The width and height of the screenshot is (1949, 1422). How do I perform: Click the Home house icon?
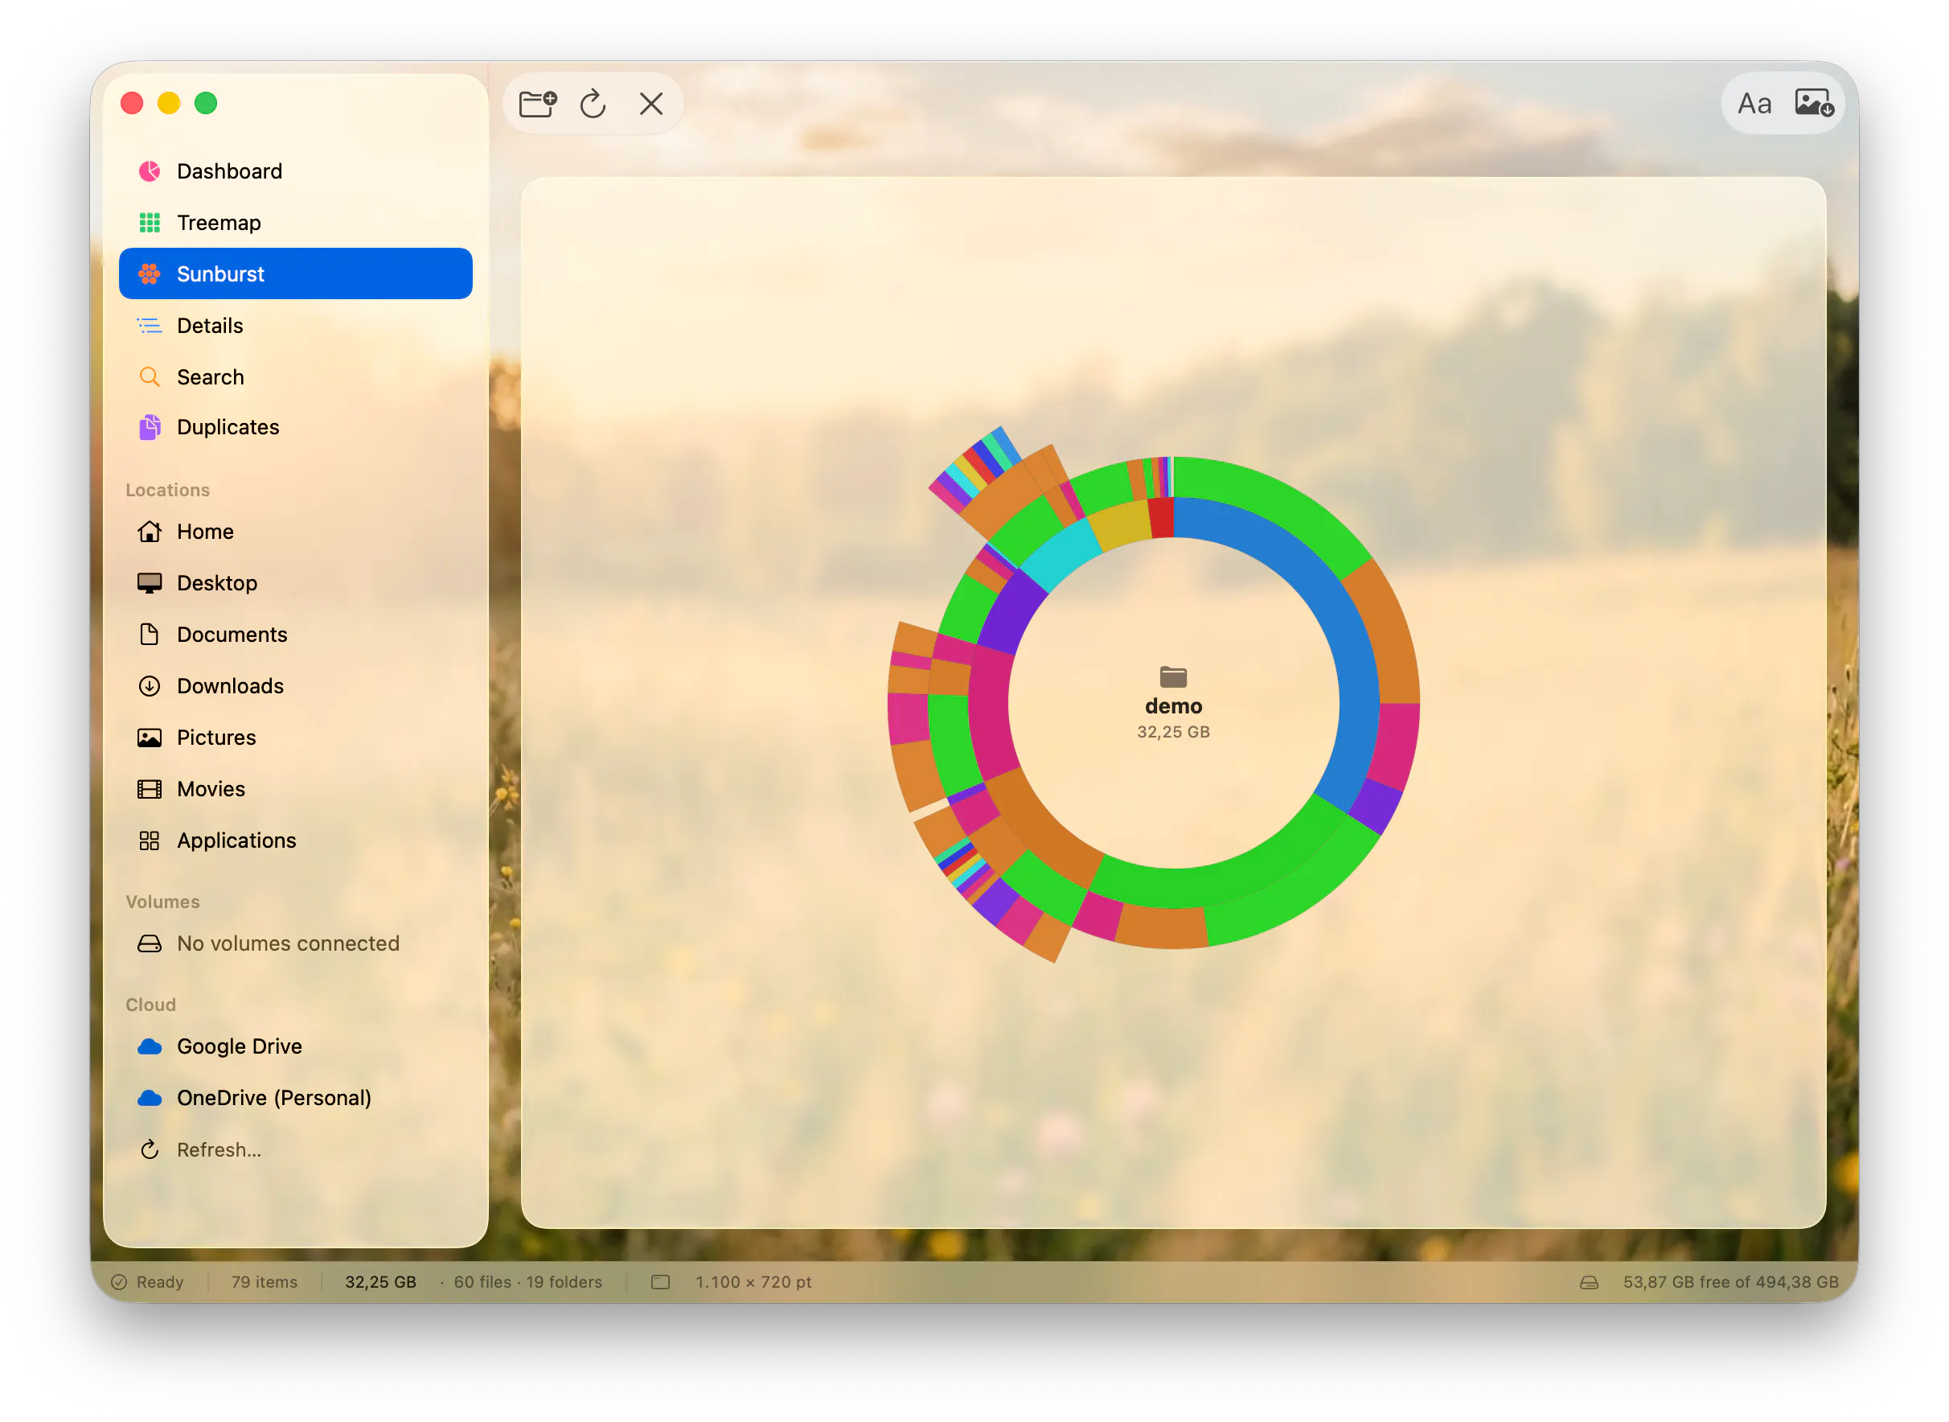pos(150,532)
